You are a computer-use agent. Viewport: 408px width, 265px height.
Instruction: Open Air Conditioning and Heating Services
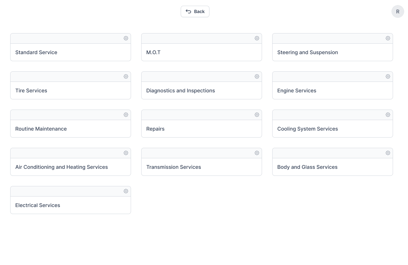click(x=62, y=167)
